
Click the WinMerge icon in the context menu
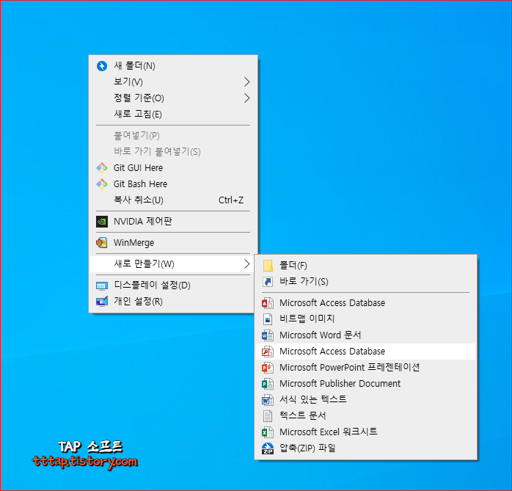pos(102,243)
